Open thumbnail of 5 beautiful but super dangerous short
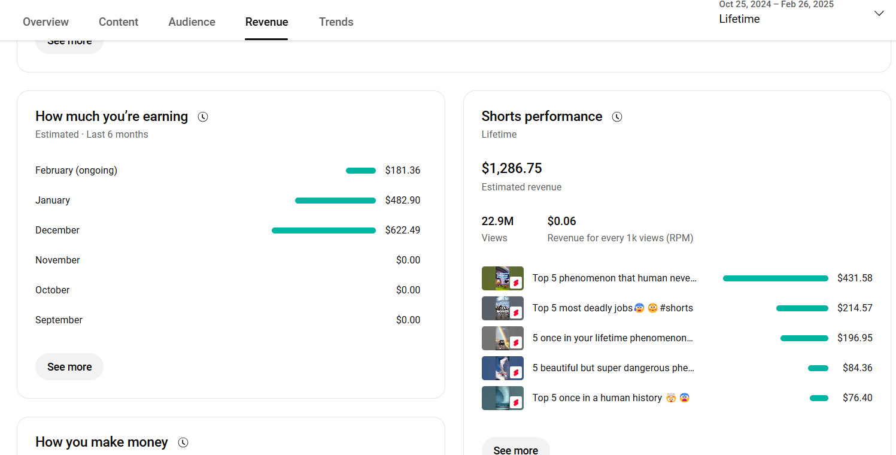 [503, 368]
